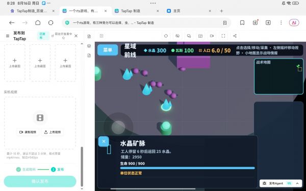Screen dimensions: 306x191
Task: Open the browser three-dot menu
Action: [x=281, y=22]
